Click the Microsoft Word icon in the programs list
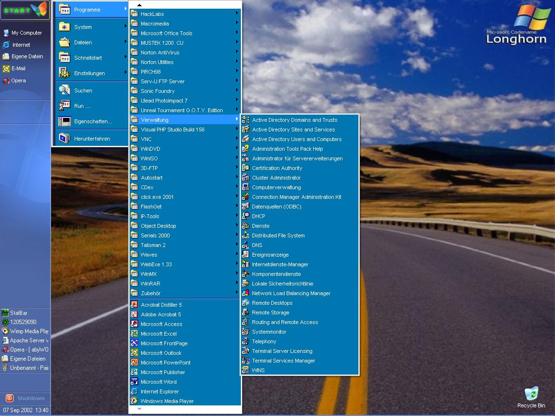The height and width of the screenshot is (416, 555). tap(134, 382)
